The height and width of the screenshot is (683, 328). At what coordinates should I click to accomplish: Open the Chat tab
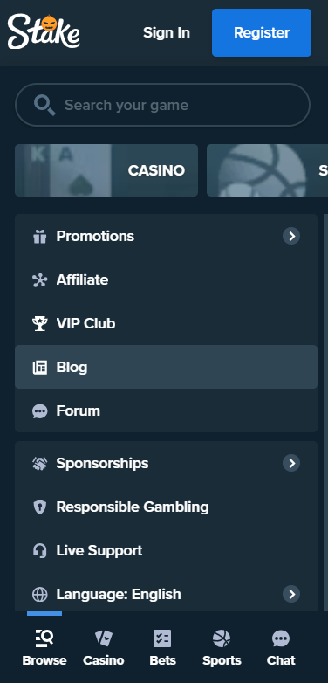tap(281, 648)
